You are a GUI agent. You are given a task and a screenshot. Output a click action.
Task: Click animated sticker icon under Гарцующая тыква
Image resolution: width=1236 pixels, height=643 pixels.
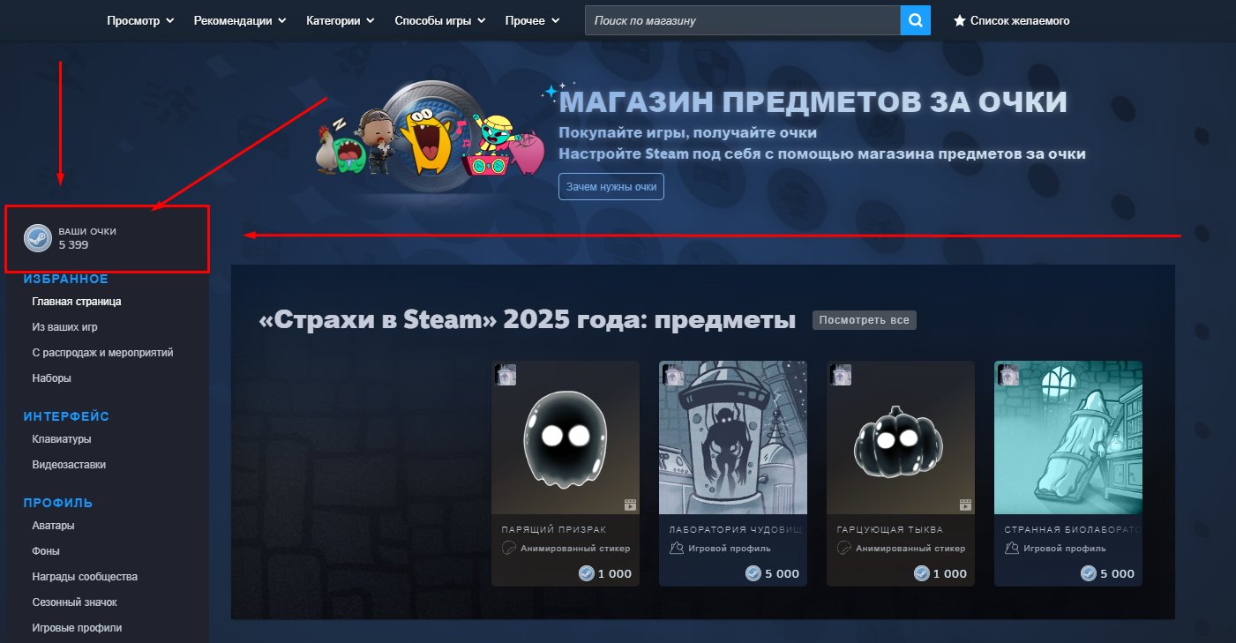click(843, 548)
